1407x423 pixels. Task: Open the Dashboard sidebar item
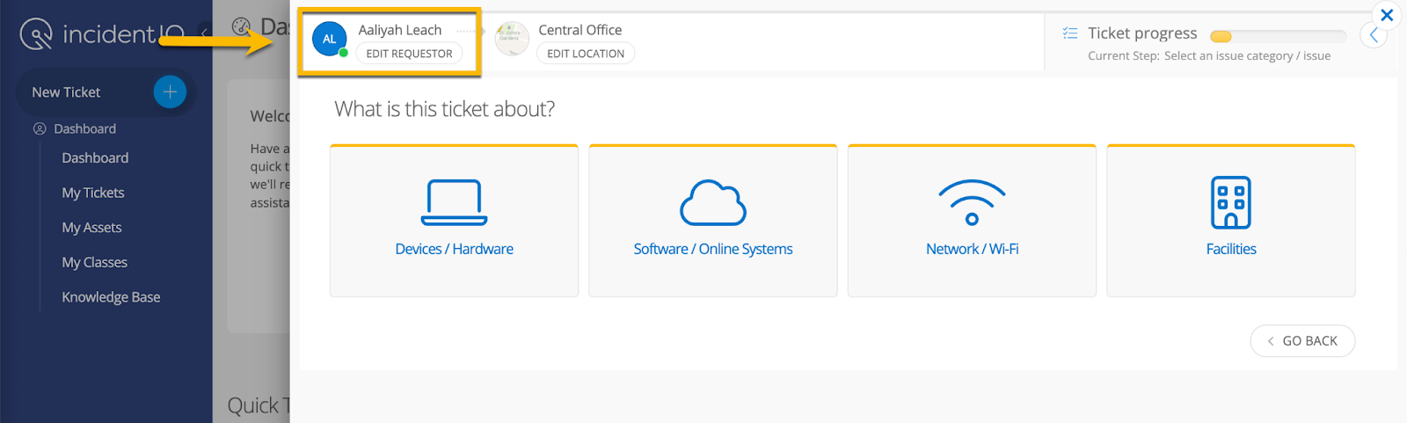tap(95, 158)
